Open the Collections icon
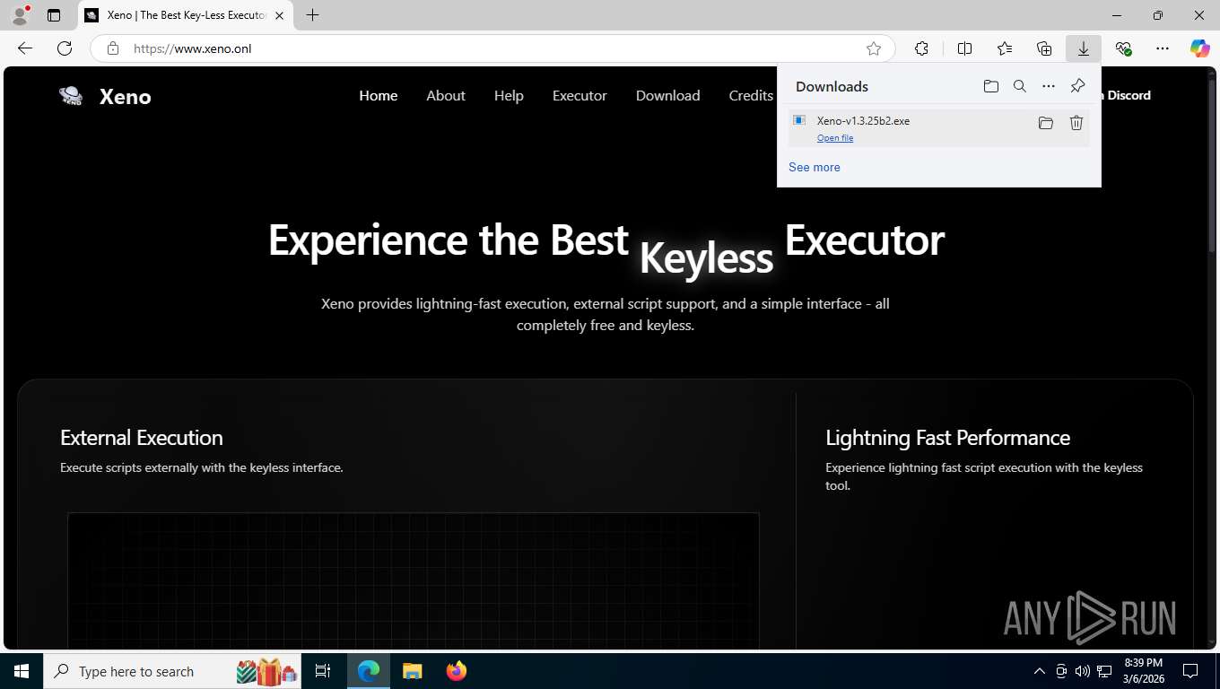Screen dimensions: 1220x689 click(x=1044, y=48)
